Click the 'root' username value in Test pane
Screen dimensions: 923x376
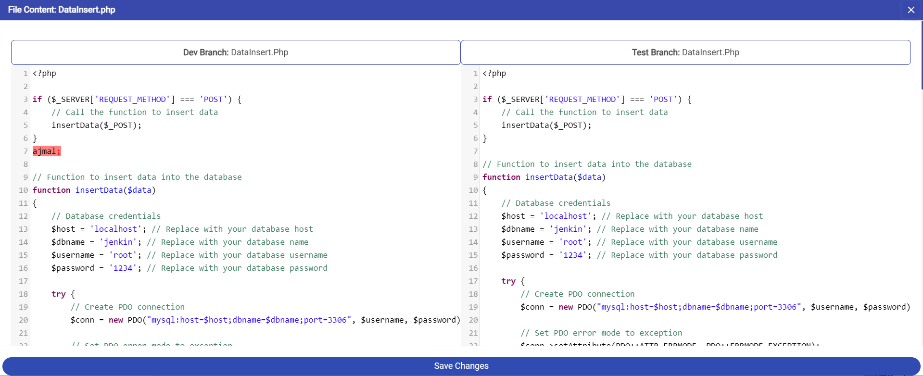pyautogui.click(x=572, y=242)
